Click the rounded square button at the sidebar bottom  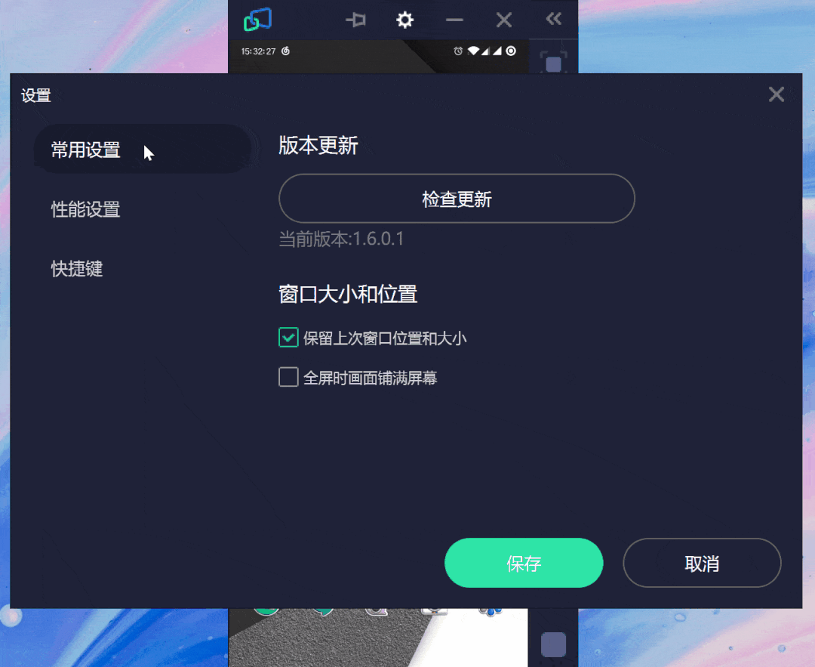tap(553, 644)
